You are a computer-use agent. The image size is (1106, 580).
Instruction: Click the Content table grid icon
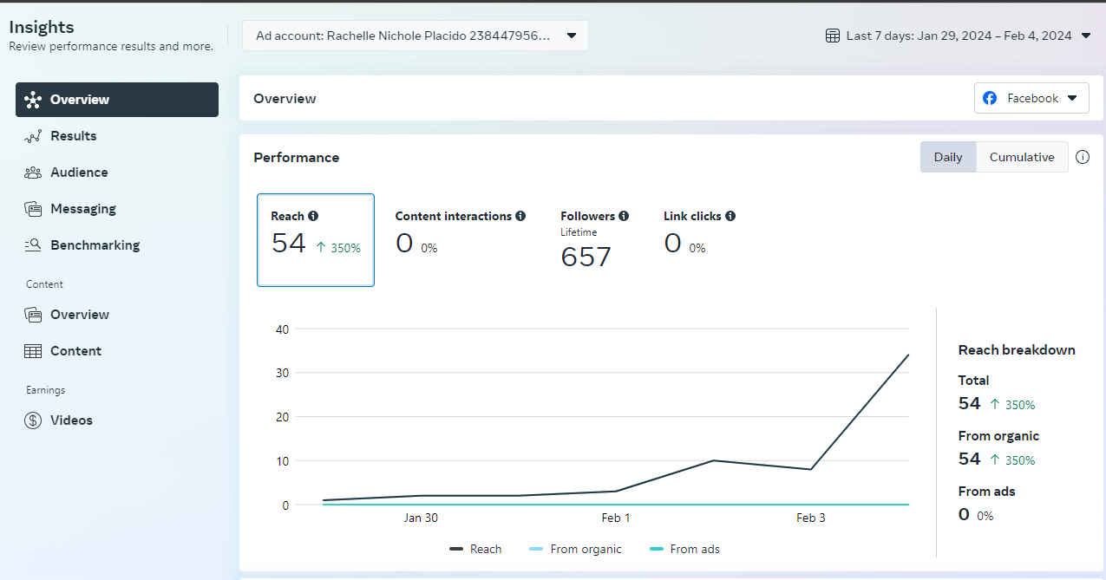33,351
